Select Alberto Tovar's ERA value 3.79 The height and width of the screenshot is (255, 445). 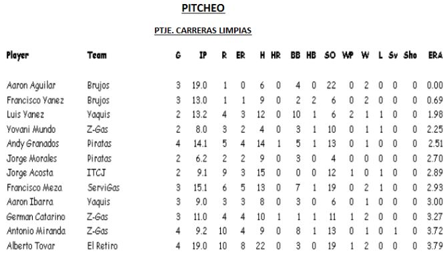pos(435,246)
